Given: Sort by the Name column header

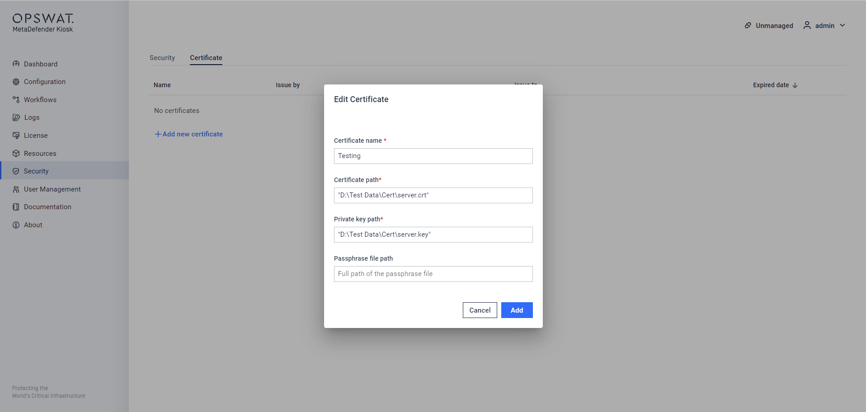Looking at the screenshot, I should click(162, 85).
